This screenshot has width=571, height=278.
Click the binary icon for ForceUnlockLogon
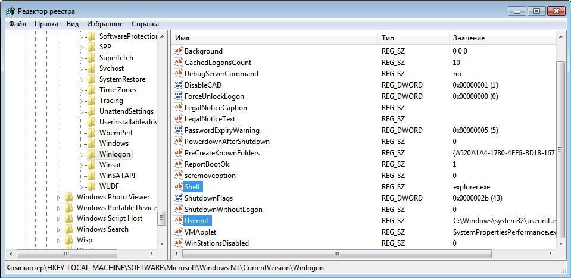click(178, 96)
